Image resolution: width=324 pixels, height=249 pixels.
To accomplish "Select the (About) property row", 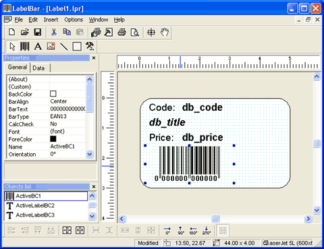I will click(x=47, y=79).
